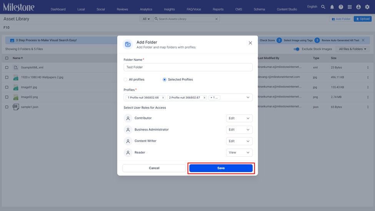
Task: Click the F10 breadcrumb
Action: (7, 28)
